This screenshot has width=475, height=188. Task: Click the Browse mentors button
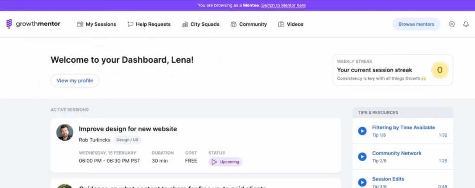(416, 24)
